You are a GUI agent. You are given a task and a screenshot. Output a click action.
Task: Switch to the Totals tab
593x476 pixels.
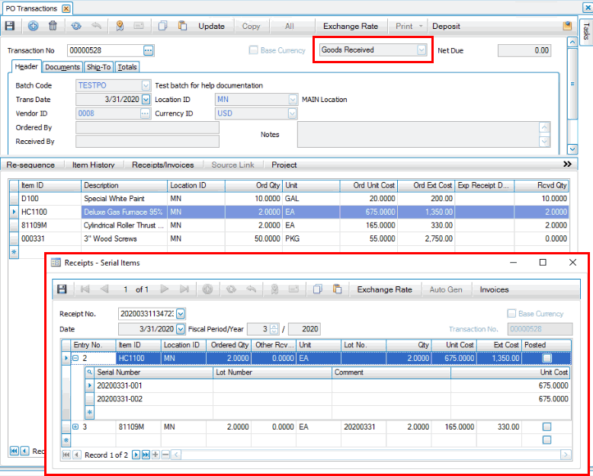coord(127,67)
